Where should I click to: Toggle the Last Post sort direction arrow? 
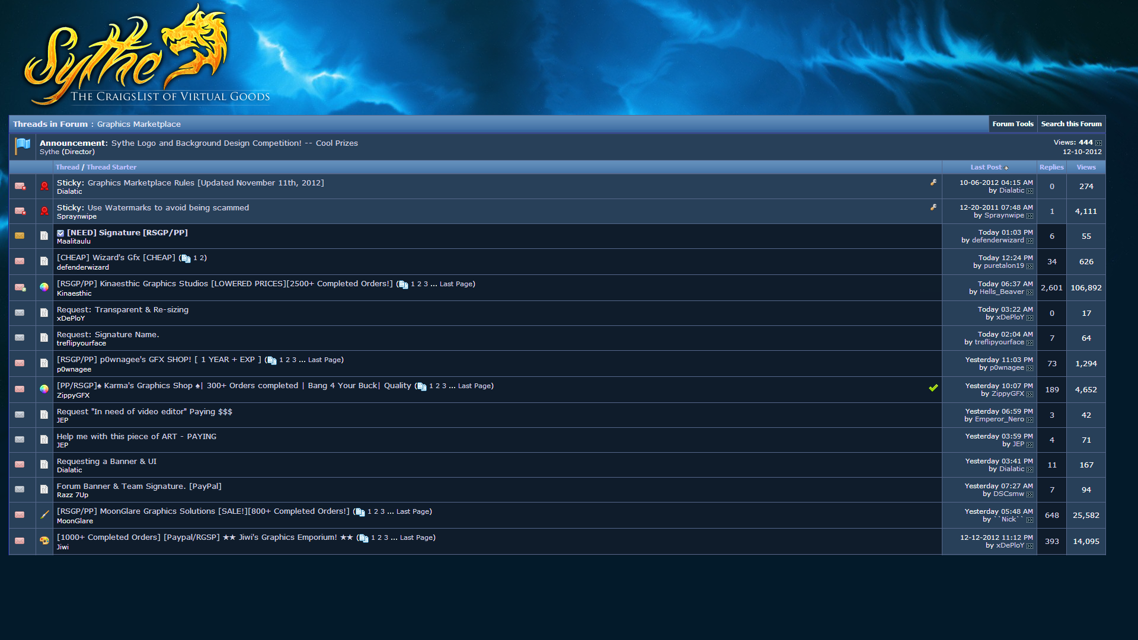1006,168
